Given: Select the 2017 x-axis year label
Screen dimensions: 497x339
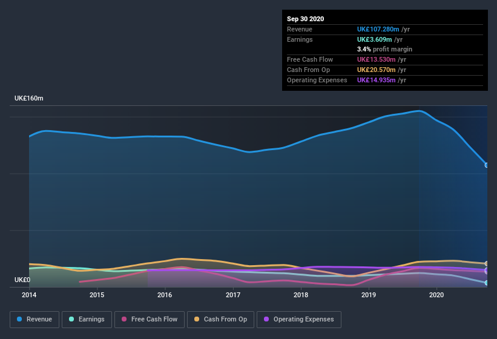Looking at the screenshot, I should pos(233,295).
